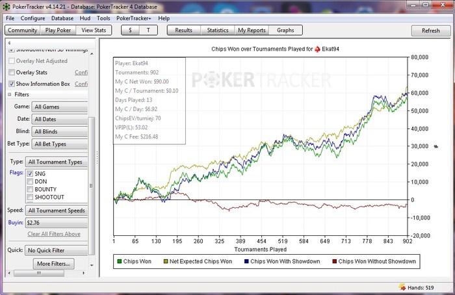Viewport: 455px width, 295px height.
Task: Select the $ cash games button
Action: click(x=130, y=30)
